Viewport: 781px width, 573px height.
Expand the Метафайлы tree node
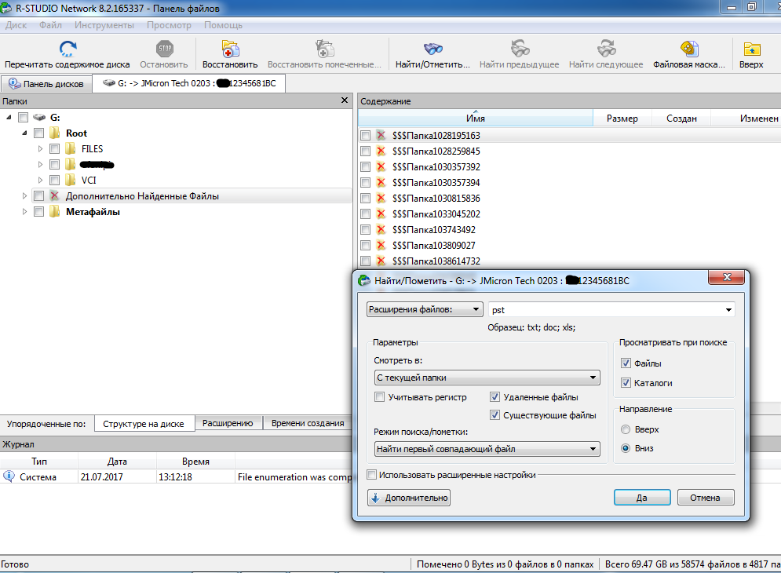coord(24,211)
